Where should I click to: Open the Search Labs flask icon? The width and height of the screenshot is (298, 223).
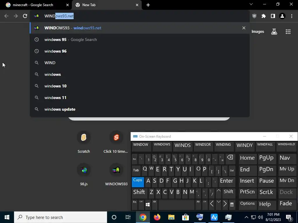(x=274, y=32)
